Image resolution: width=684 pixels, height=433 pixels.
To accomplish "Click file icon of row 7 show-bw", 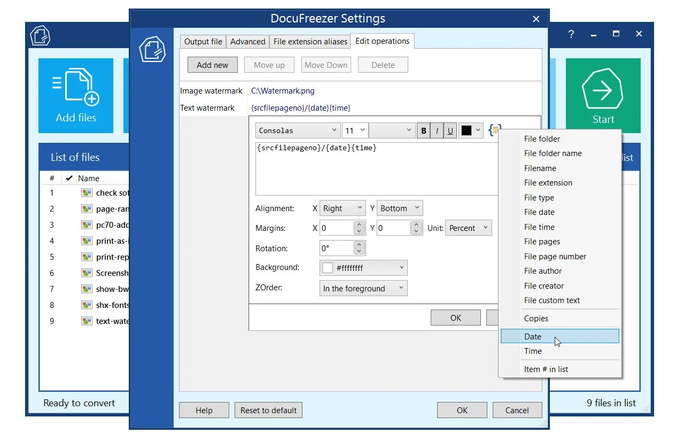I will click(x=87, y=289).
